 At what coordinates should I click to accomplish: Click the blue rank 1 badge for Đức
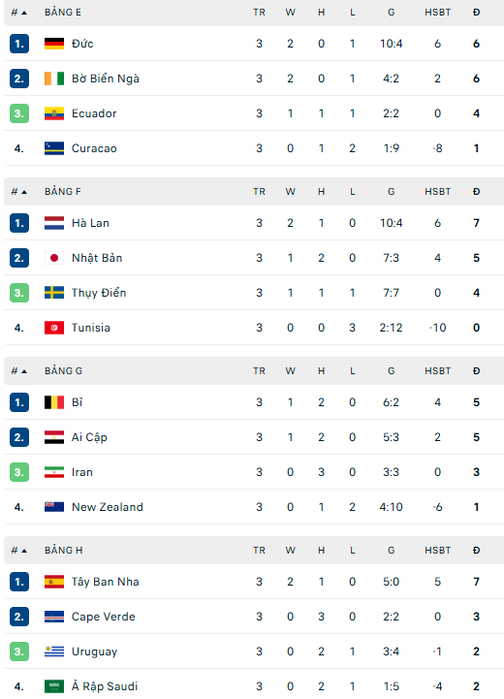(19, 44)
